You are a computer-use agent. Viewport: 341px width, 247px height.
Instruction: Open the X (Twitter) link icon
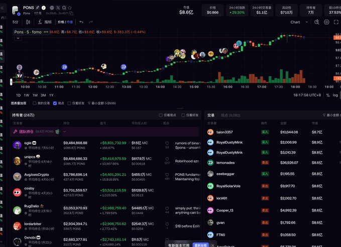58,8
